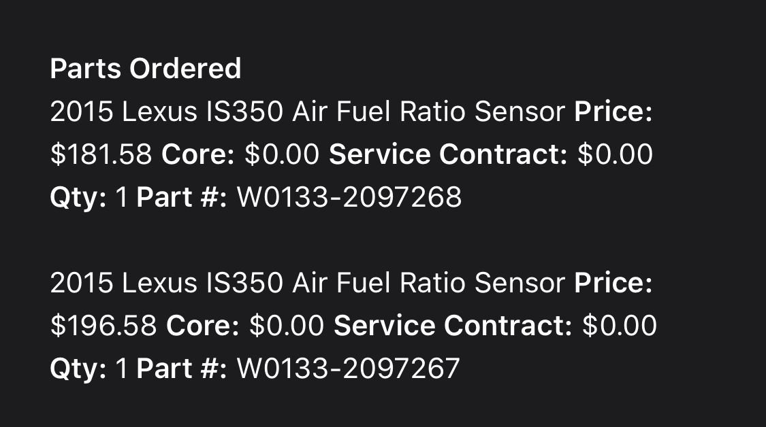Screen dimensions: 766x427
Task: Select the first Air Fuel Ratio Sensor item name
Action: coord(308,112)
